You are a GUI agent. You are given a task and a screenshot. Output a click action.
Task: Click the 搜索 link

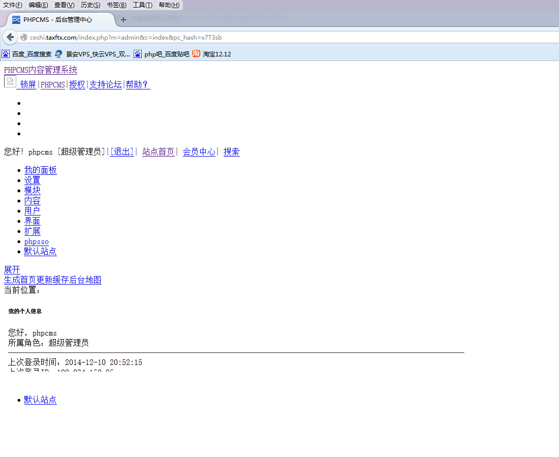point(231,151)
